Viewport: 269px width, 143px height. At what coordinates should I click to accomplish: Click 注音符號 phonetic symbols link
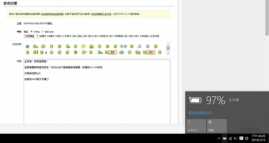pos(155,36)
